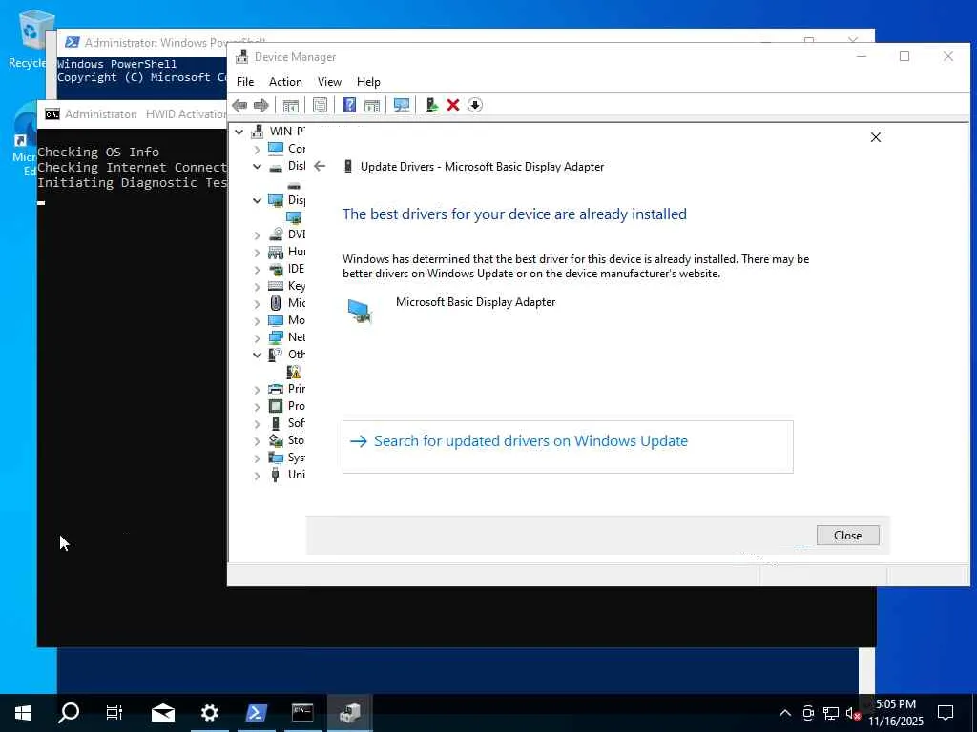Click the network icon in system tray

click(x=831, y=713)
